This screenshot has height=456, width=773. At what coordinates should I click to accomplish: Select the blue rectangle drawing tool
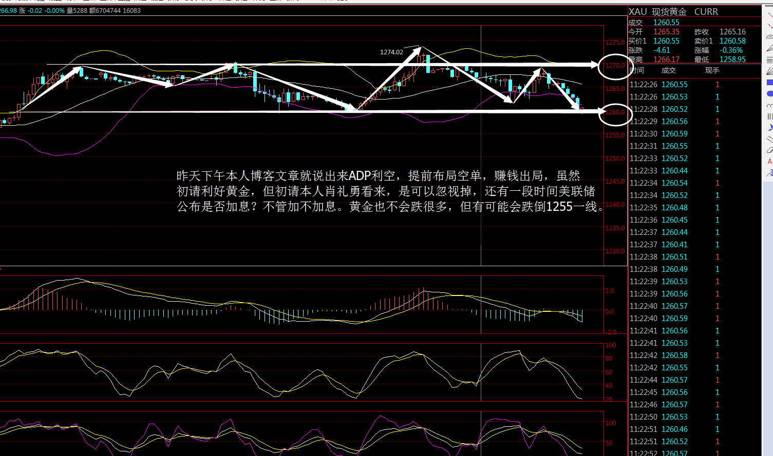click(x=769, y=83)
